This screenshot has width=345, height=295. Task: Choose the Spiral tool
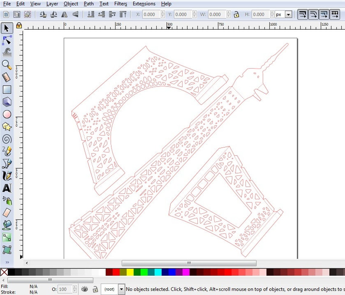[7, 139]
